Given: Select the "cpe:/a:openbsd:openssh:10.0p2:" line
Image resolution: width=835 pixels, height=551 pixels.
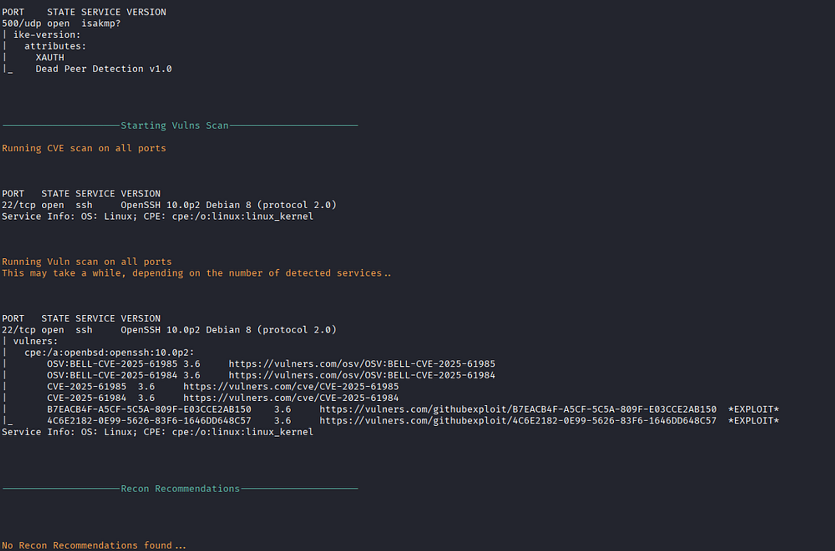Looking at the screenshot, I should coord(109,353).
